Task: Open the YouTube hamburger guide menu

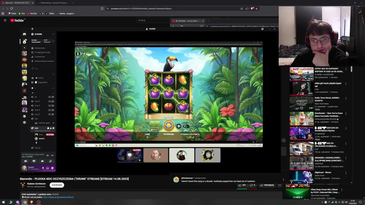Action: pos(5,20)
